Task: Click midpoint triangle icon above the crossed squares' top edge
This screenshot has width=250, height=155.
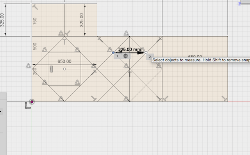Action: [126, 33]
